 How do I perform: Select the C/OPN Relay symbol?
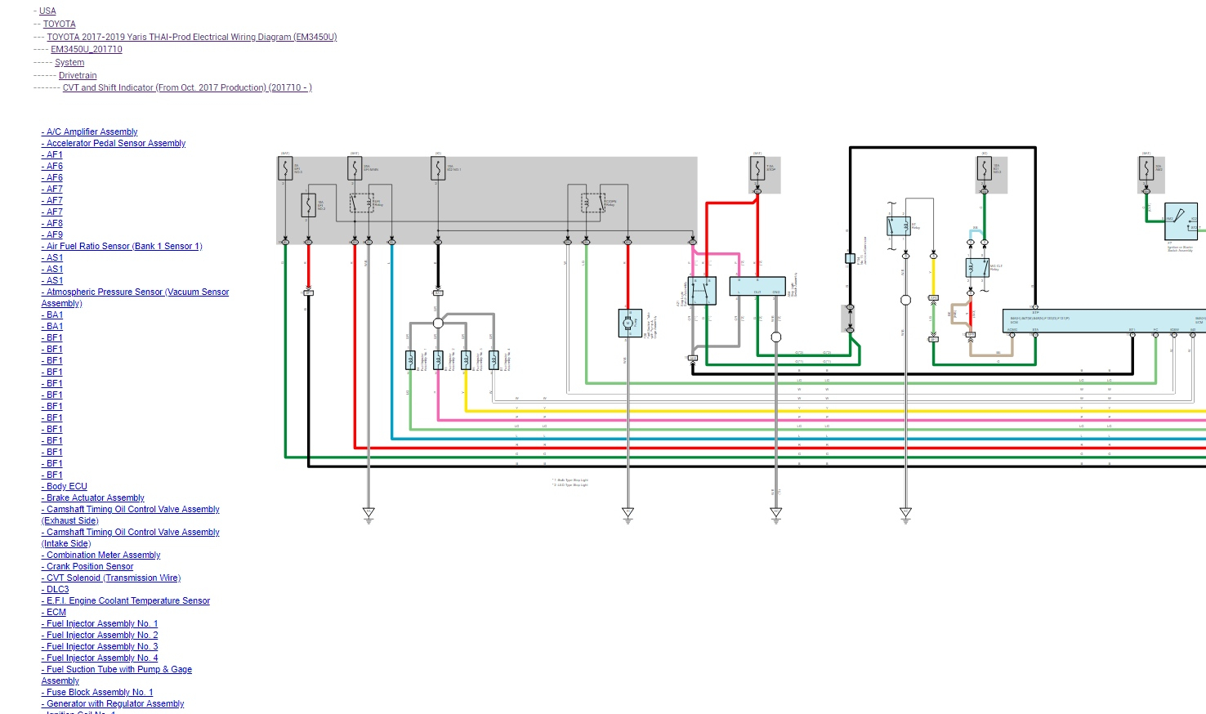tap(592, 203)
